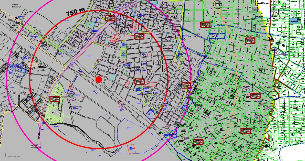Image resolution: width=305 pixels, height=161 pixels.
Task: Select the bus icon closest to the red dot
Action: pyautogui.click(x=140, y=81)
